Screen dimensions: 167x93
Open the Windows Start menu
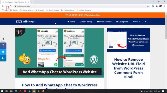tap(2, 91)
